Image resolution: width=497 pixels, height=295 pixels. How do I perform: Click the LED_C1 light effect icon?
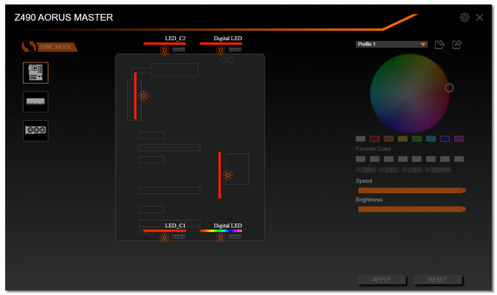(164, 237)
